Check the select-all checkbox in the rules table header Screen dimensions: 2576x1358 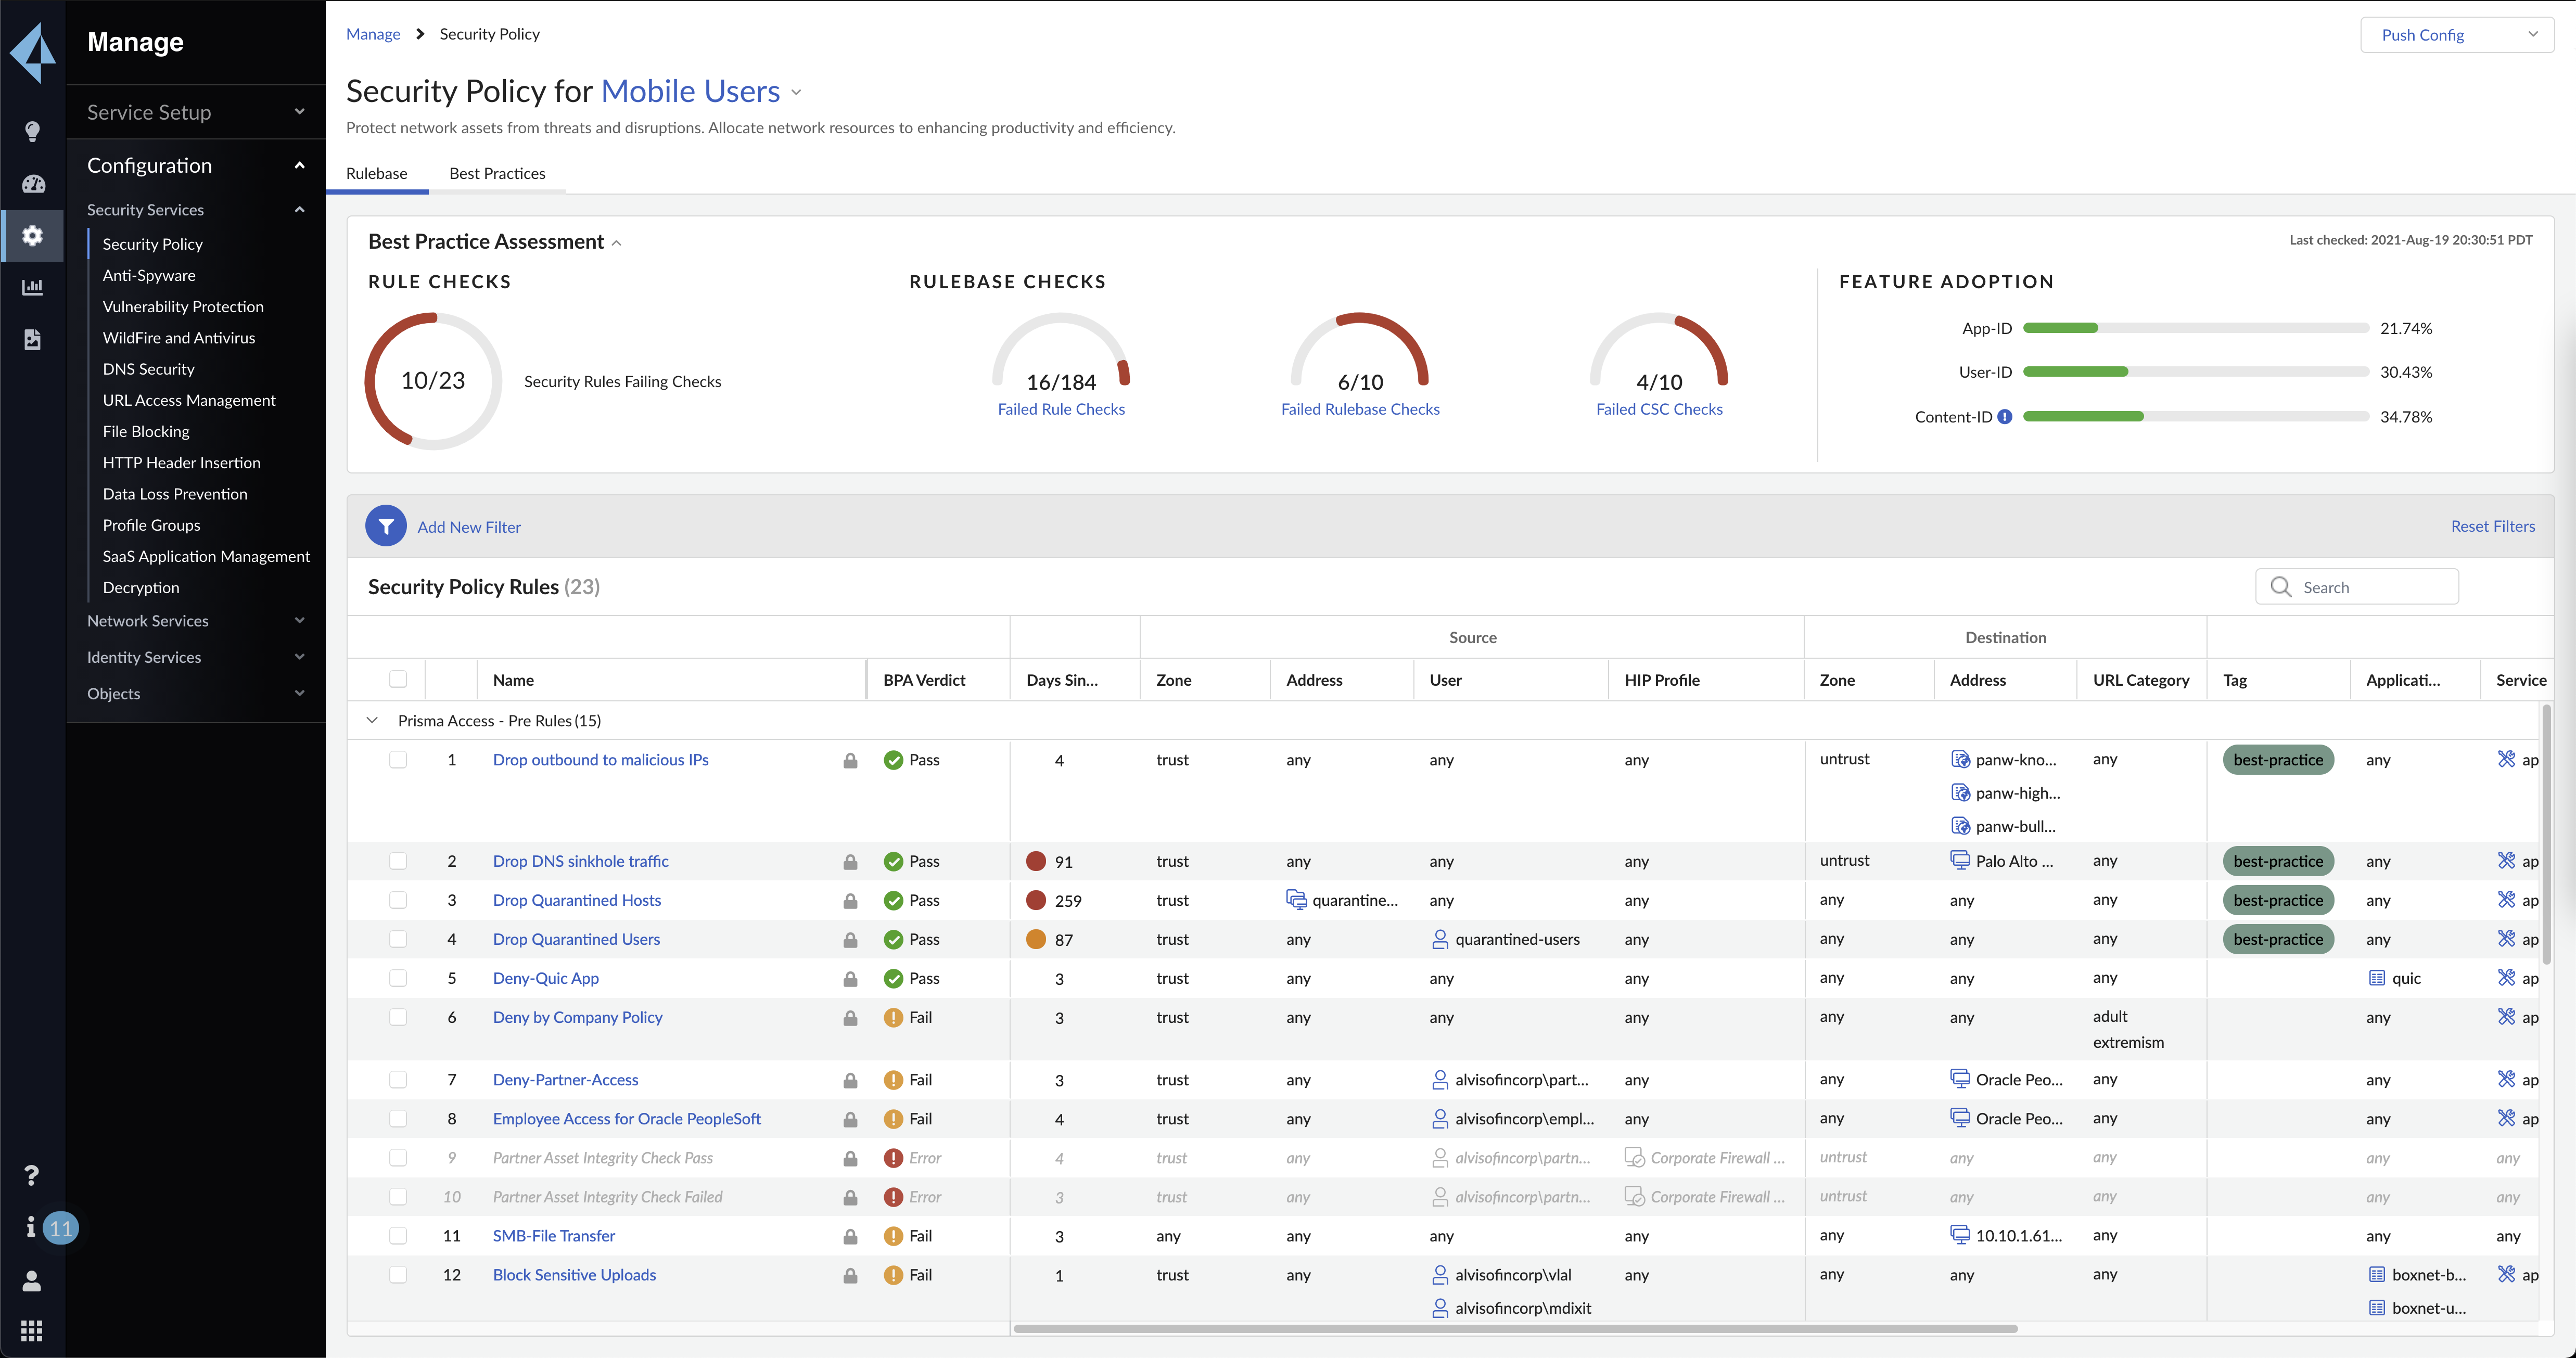pos(398,679)
